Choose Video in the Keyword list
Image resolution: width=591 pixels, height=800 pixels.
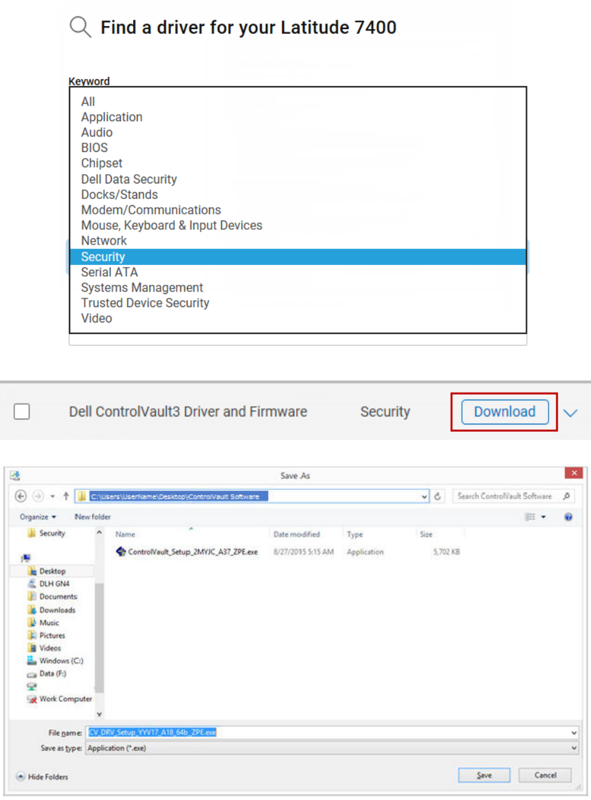(x=97, y=319)
